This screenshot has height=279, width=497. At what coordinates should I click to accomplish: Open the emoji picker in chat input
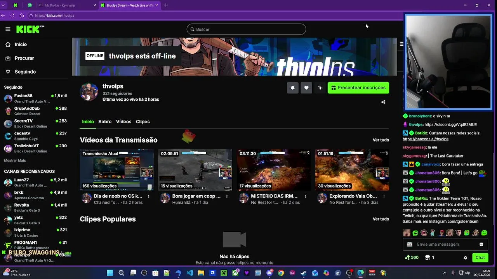click(481, 245)
